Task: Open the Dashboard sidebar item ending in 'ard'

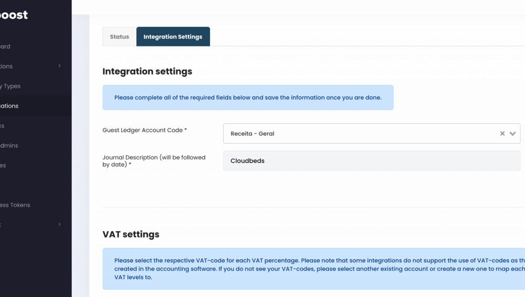Action: pos(5,47)
